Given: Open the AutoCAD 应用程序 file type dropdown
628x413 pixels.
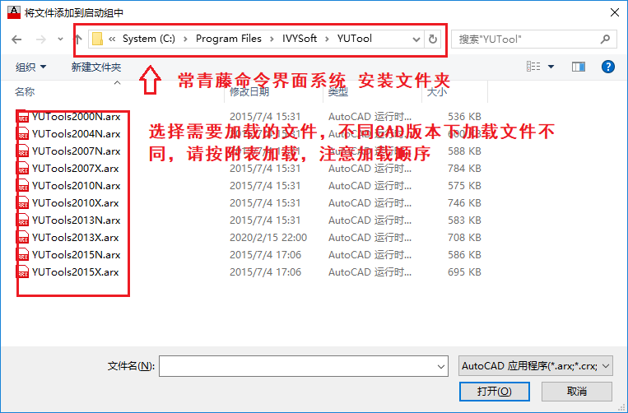Looking at the screenshot, I should 536,366.
